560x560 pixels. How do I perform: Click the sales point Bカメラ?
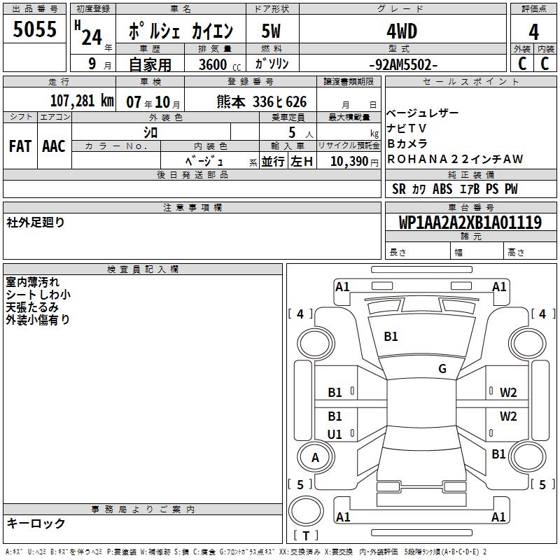pyautogui.click(x=407, y=143)
